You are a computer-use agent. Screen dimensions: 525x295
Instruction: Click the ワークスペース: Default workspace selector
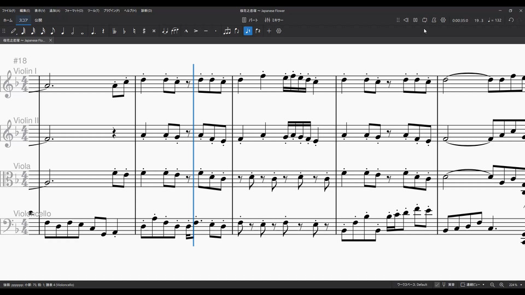tap(412, 285)
